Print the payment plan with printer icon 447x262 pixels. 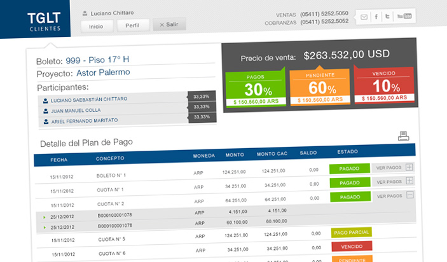tap(404, 135)
